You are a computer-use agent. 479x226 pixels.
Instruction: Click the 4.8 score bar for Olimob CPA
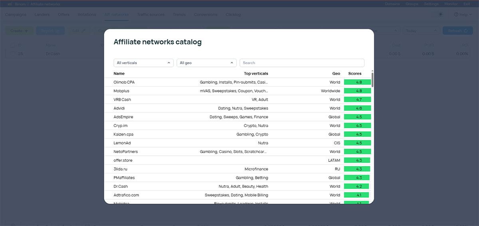pyautogui.click(x=358, y=82)
